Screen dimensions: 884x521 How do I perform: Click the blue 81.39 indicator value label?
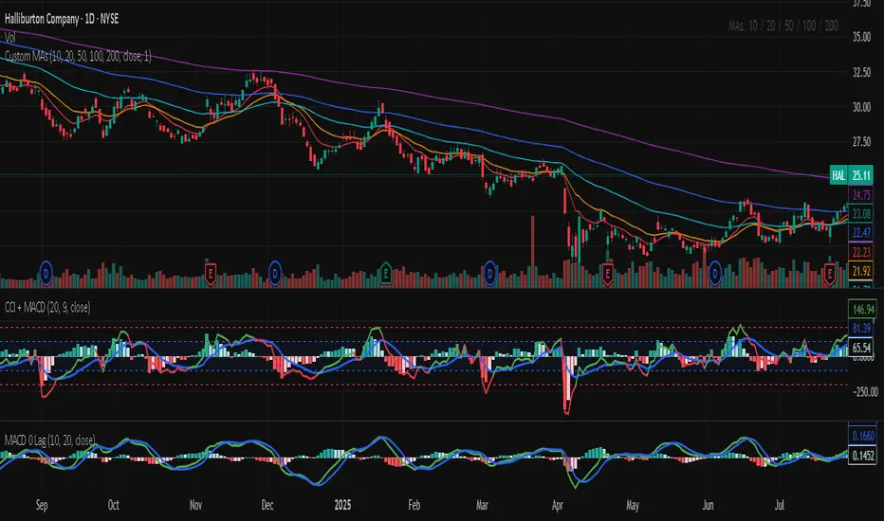pyautogui.click(x=862, y=329)
